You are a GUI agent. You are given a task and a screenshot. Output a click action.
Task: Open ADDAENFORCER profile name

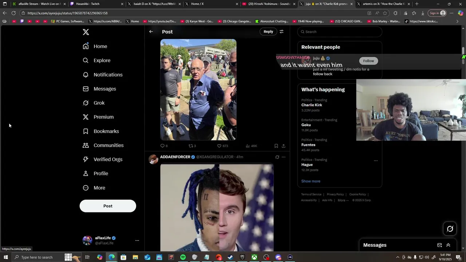175,157
